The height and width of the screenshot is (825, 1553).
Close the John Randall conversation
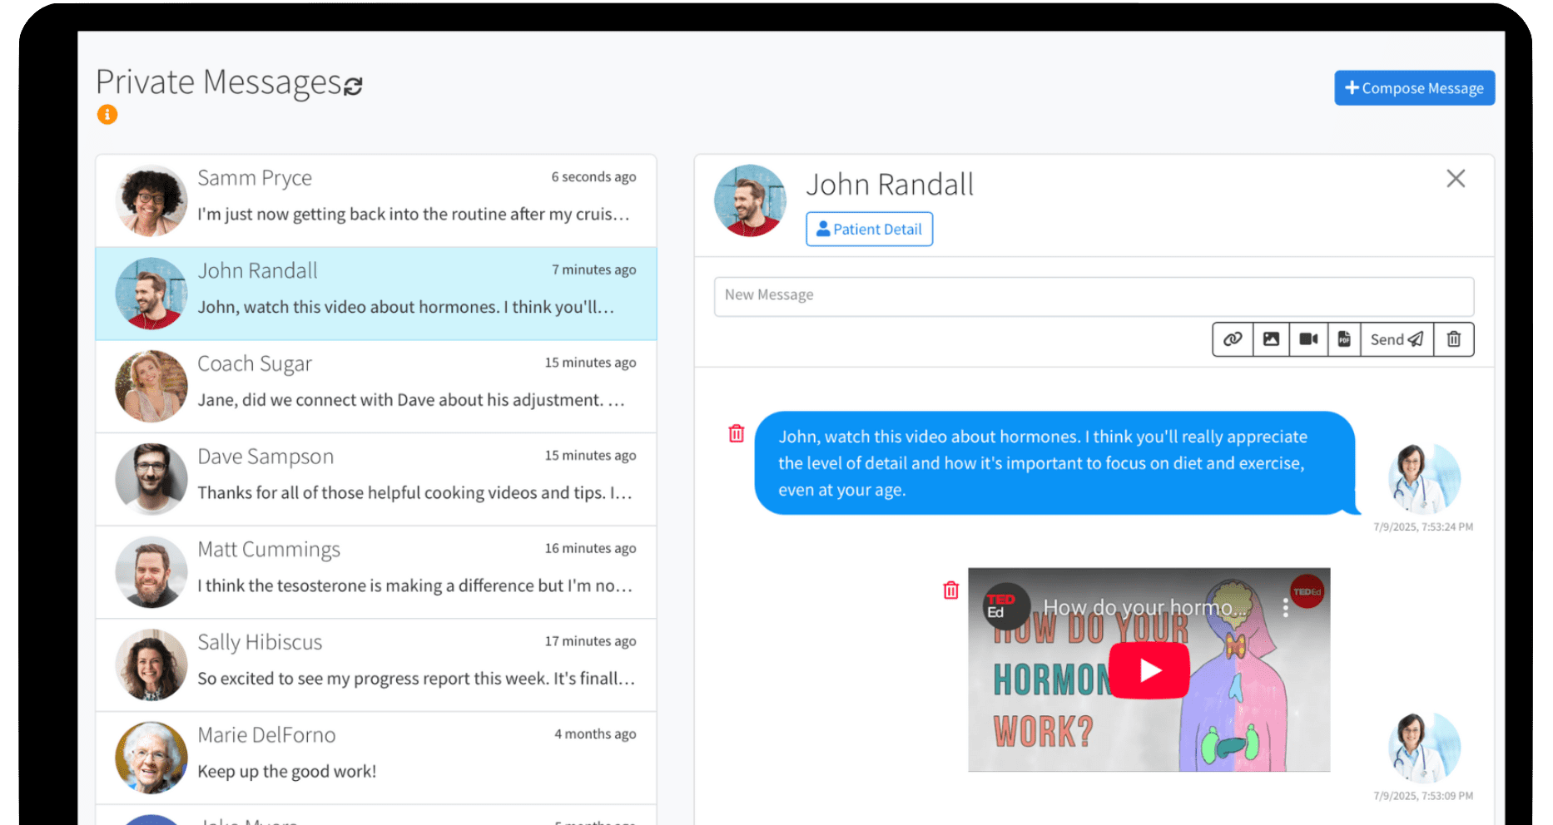pos(1456,179)
